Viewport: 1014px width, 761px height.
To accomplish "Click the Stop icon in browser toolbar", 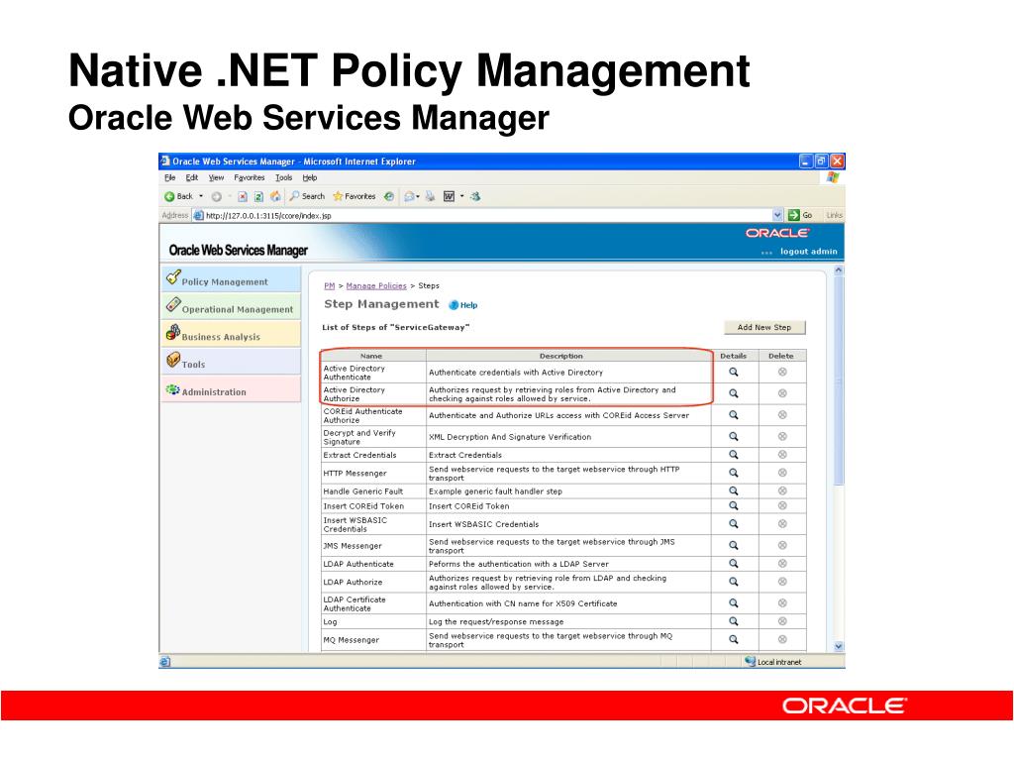I will point(242,197).
